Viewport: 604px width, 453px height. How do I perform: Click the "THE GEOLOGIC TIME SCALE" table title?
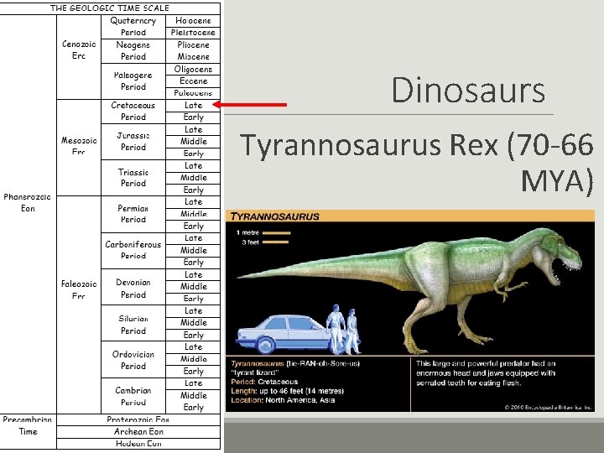point(110,8)
